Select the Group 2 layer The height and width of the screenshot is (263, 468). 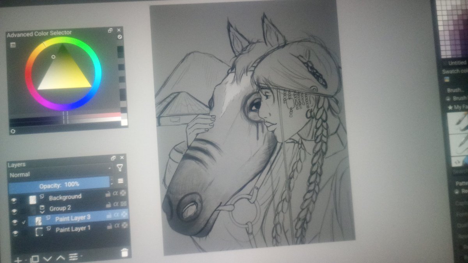click(60, 208)
